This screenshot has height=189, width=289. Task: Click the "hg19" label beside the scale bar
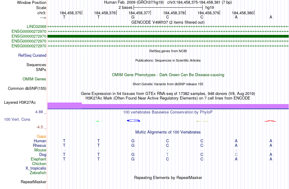[x=210, y=8]
